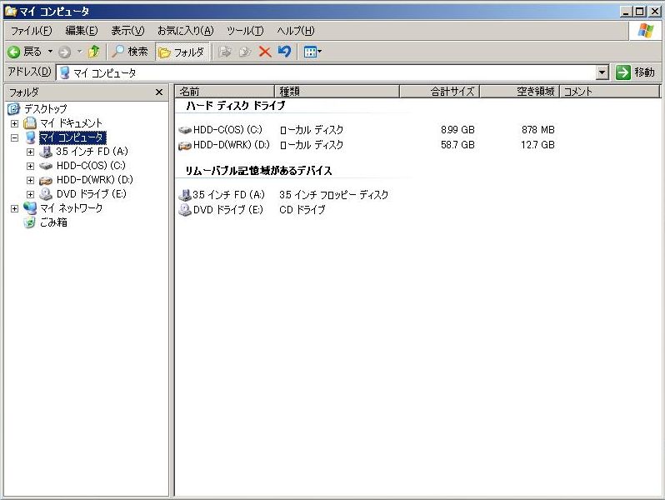Click the Windows flag logo throbber
This screenshot has height=500, width=665.
point(645,31)
